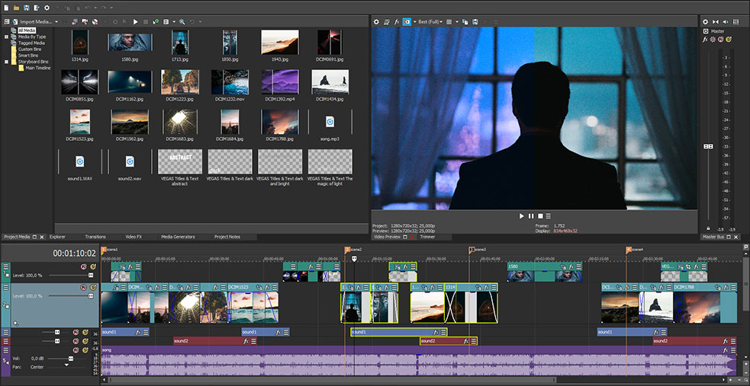Start media preview in Project Media toolbar
750x386 pixels.
(x=135, y=22)
